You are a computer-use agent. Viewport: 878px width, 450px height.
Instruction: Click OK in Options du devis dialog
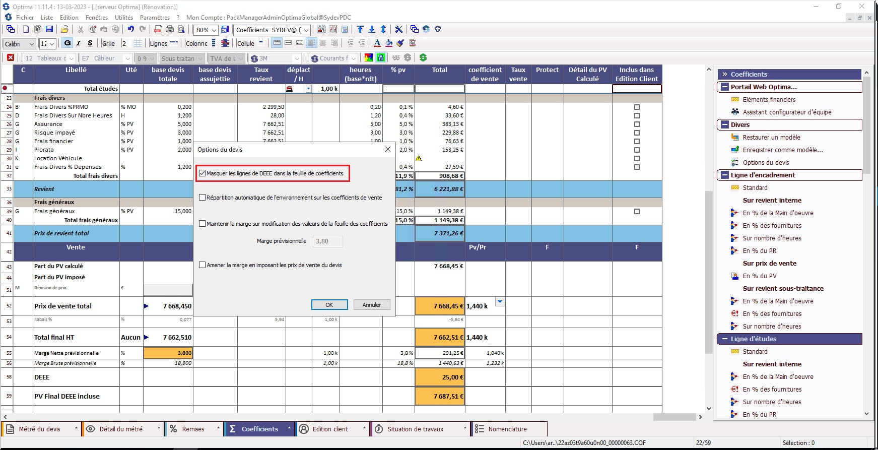coord(329,305)
